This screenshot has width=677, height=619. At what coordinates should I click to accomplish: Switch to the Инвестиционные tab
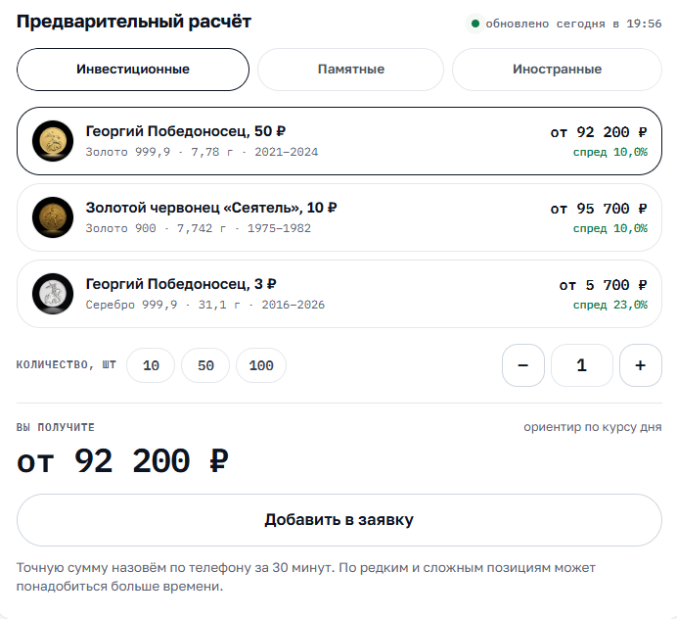(133, 70)
